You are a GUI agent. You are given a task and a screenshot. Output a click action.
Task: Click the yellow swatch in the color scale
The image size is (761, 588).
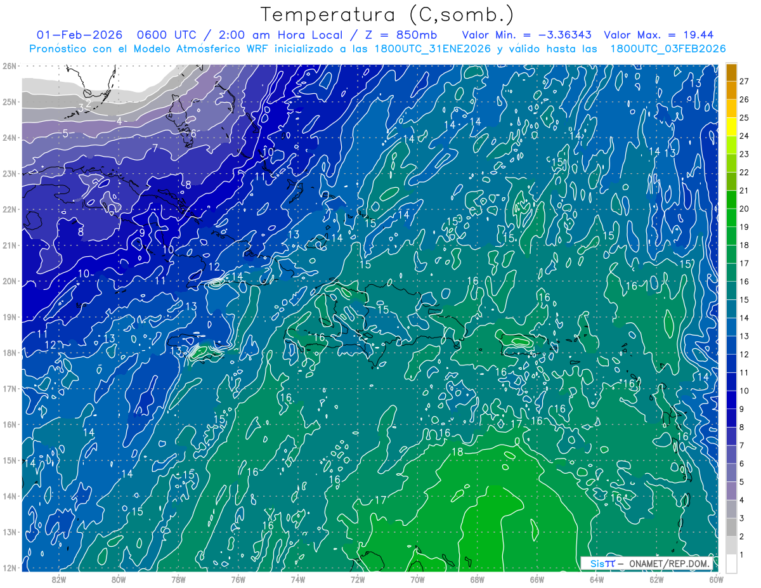point(732,127)
